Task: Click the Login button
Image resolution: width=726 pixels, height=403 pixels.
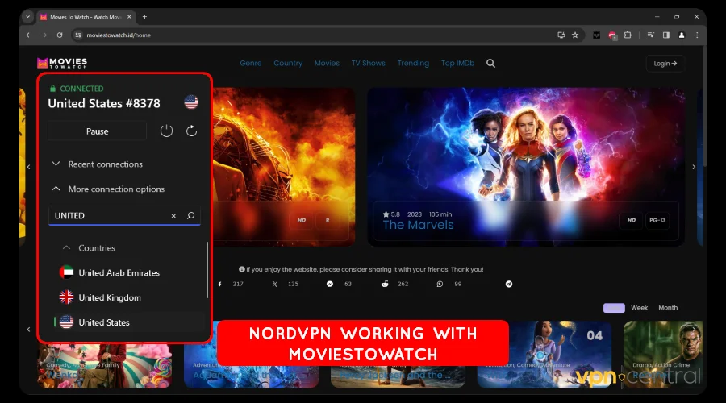Action: pos(665,64)
